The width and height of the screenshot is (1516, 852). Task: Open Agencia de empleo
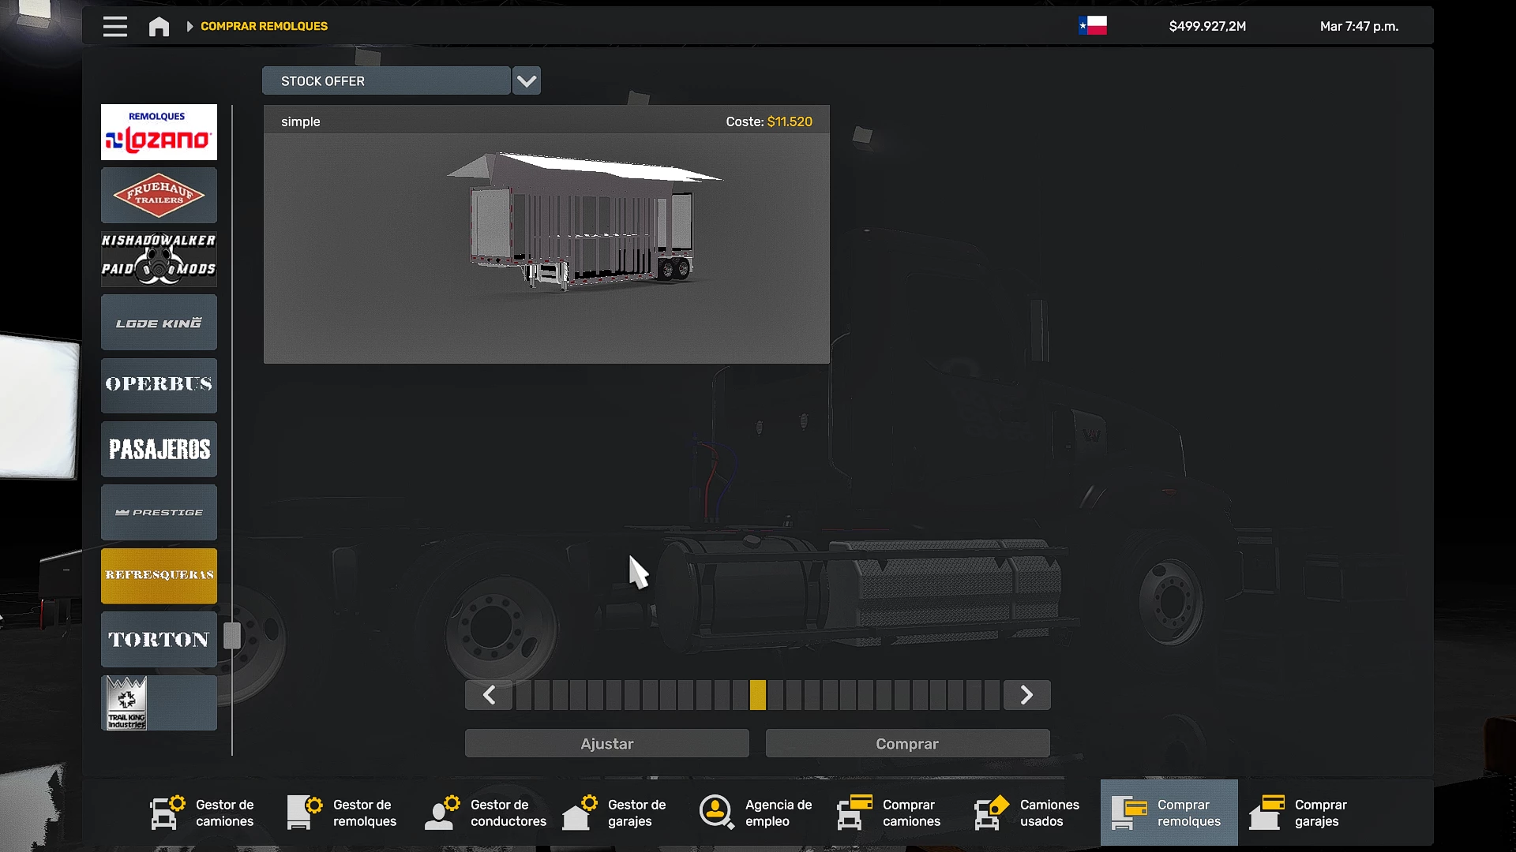[x=756, y=813]
